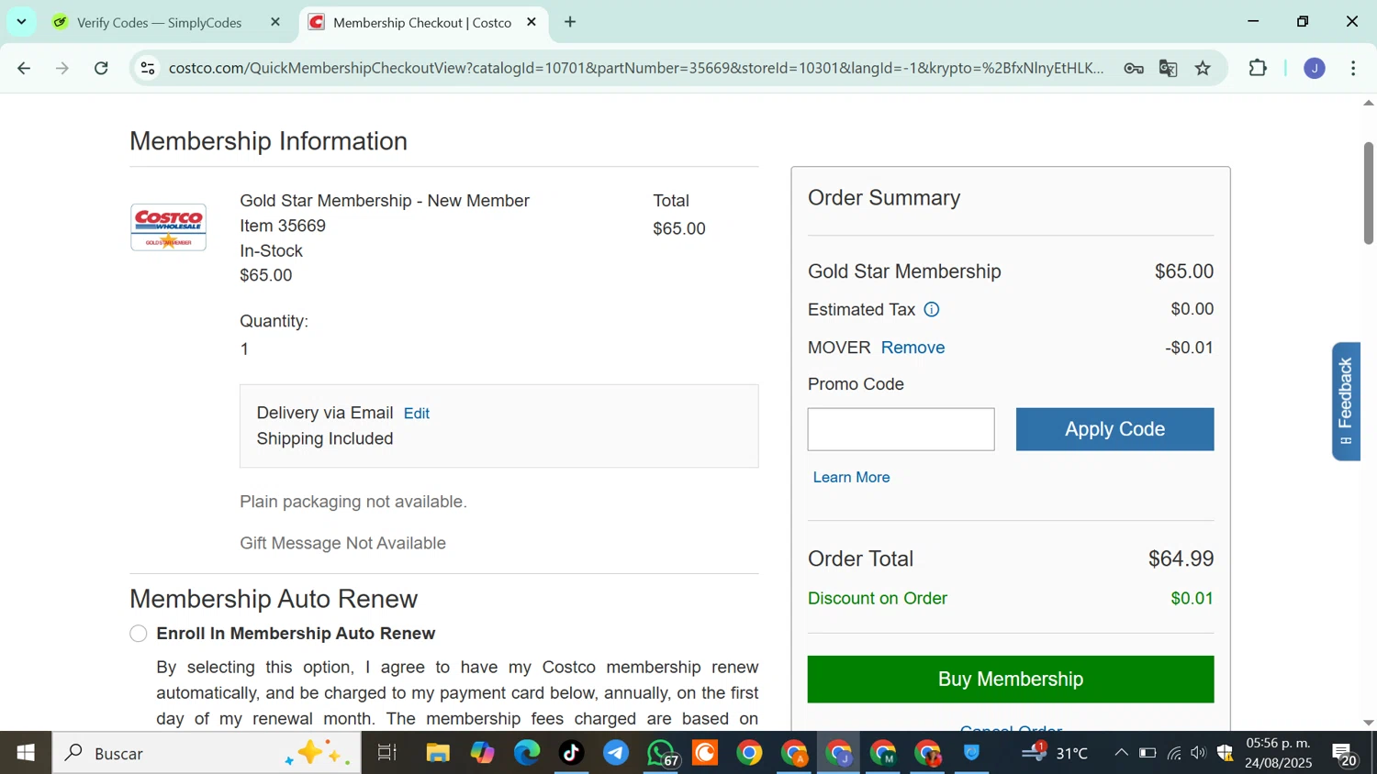Screen dimensions: 1377x774
Task: Open Microsoft Edge from the taskbar
Action: 527,753
